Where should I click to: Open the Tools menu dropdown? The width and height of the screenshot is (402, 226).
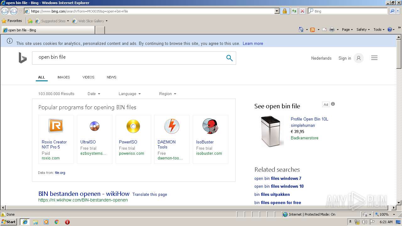click(379, 30)
